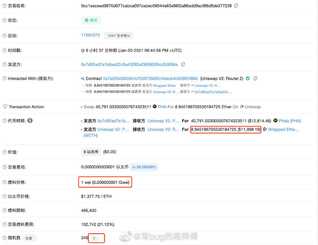Open the Wrapped Ether link under Contract
Viewport: 318px width, 245px height.
(165, 86)
